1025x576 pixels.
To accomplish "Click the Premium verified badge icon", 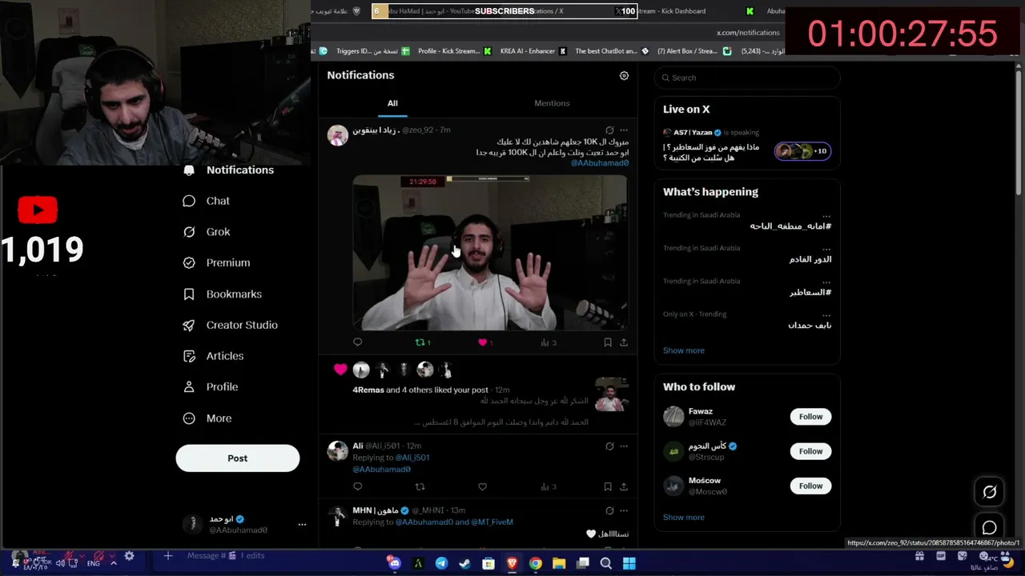I will tap(189, 262).
